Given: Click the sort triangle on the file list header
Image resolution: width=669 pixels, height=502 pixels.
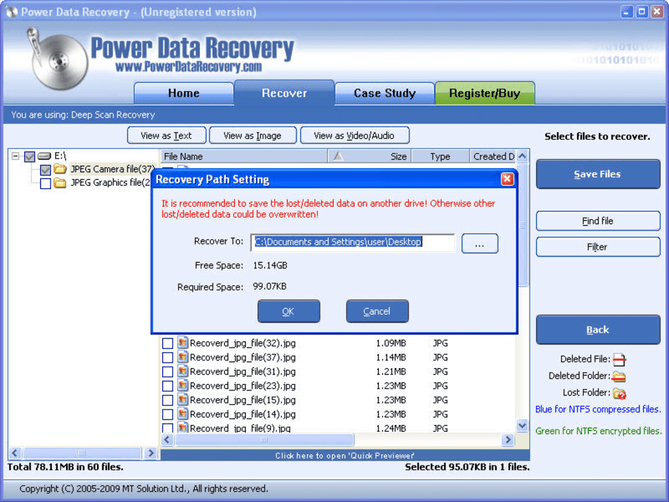Looking at the screenshot, I should pos(337,156).
